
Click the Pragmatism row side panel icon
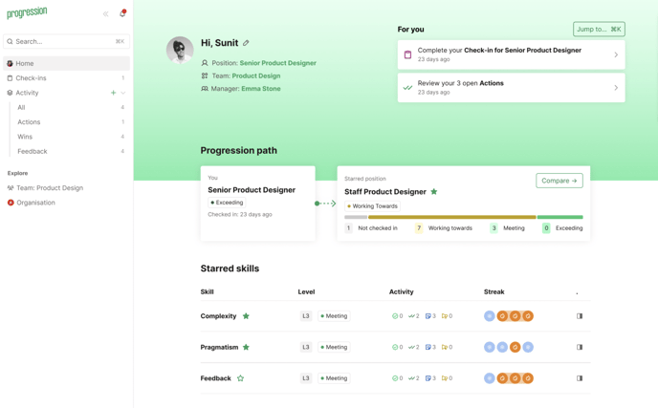pyautogui.click(x=579, y=347)
